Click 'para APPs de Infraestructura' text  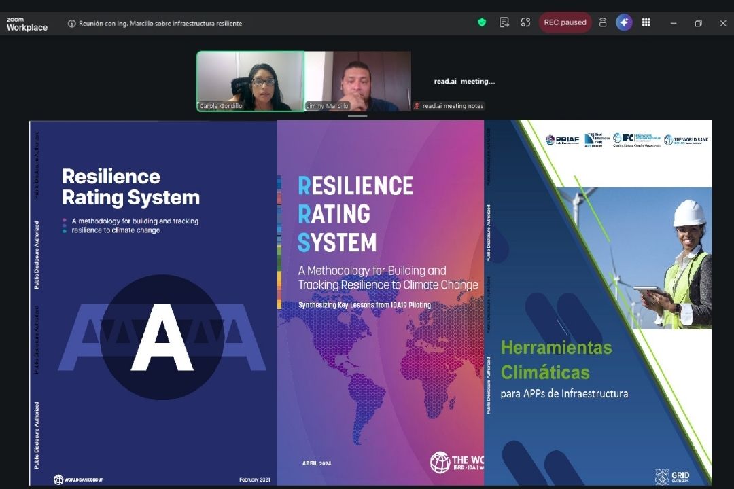[565, 393]
